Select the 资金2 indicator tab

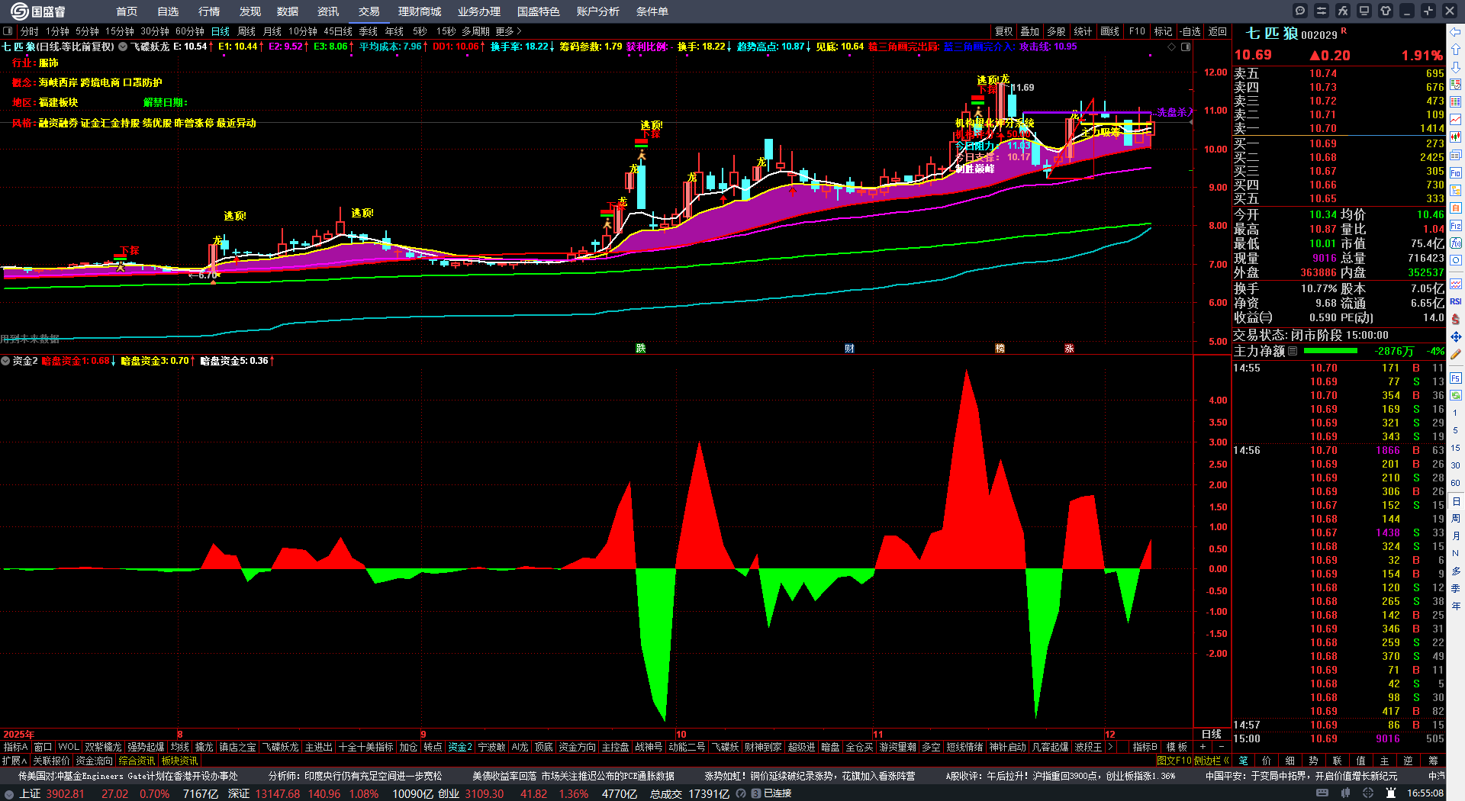coord(460,747)
